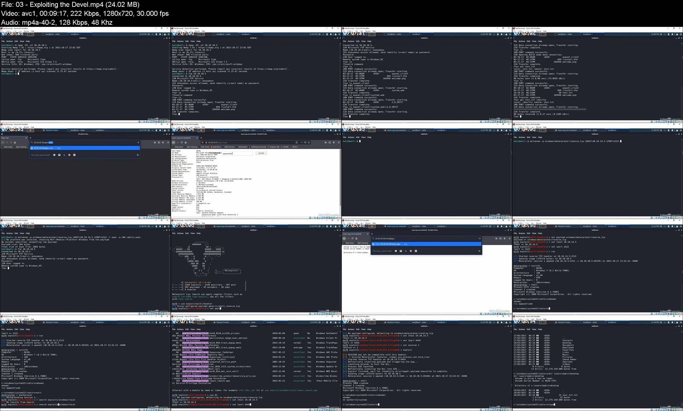Click Exploit-DB bookmark in webshell thumbnail
This screenshot has width=683, height=411.
pos(274,147)
